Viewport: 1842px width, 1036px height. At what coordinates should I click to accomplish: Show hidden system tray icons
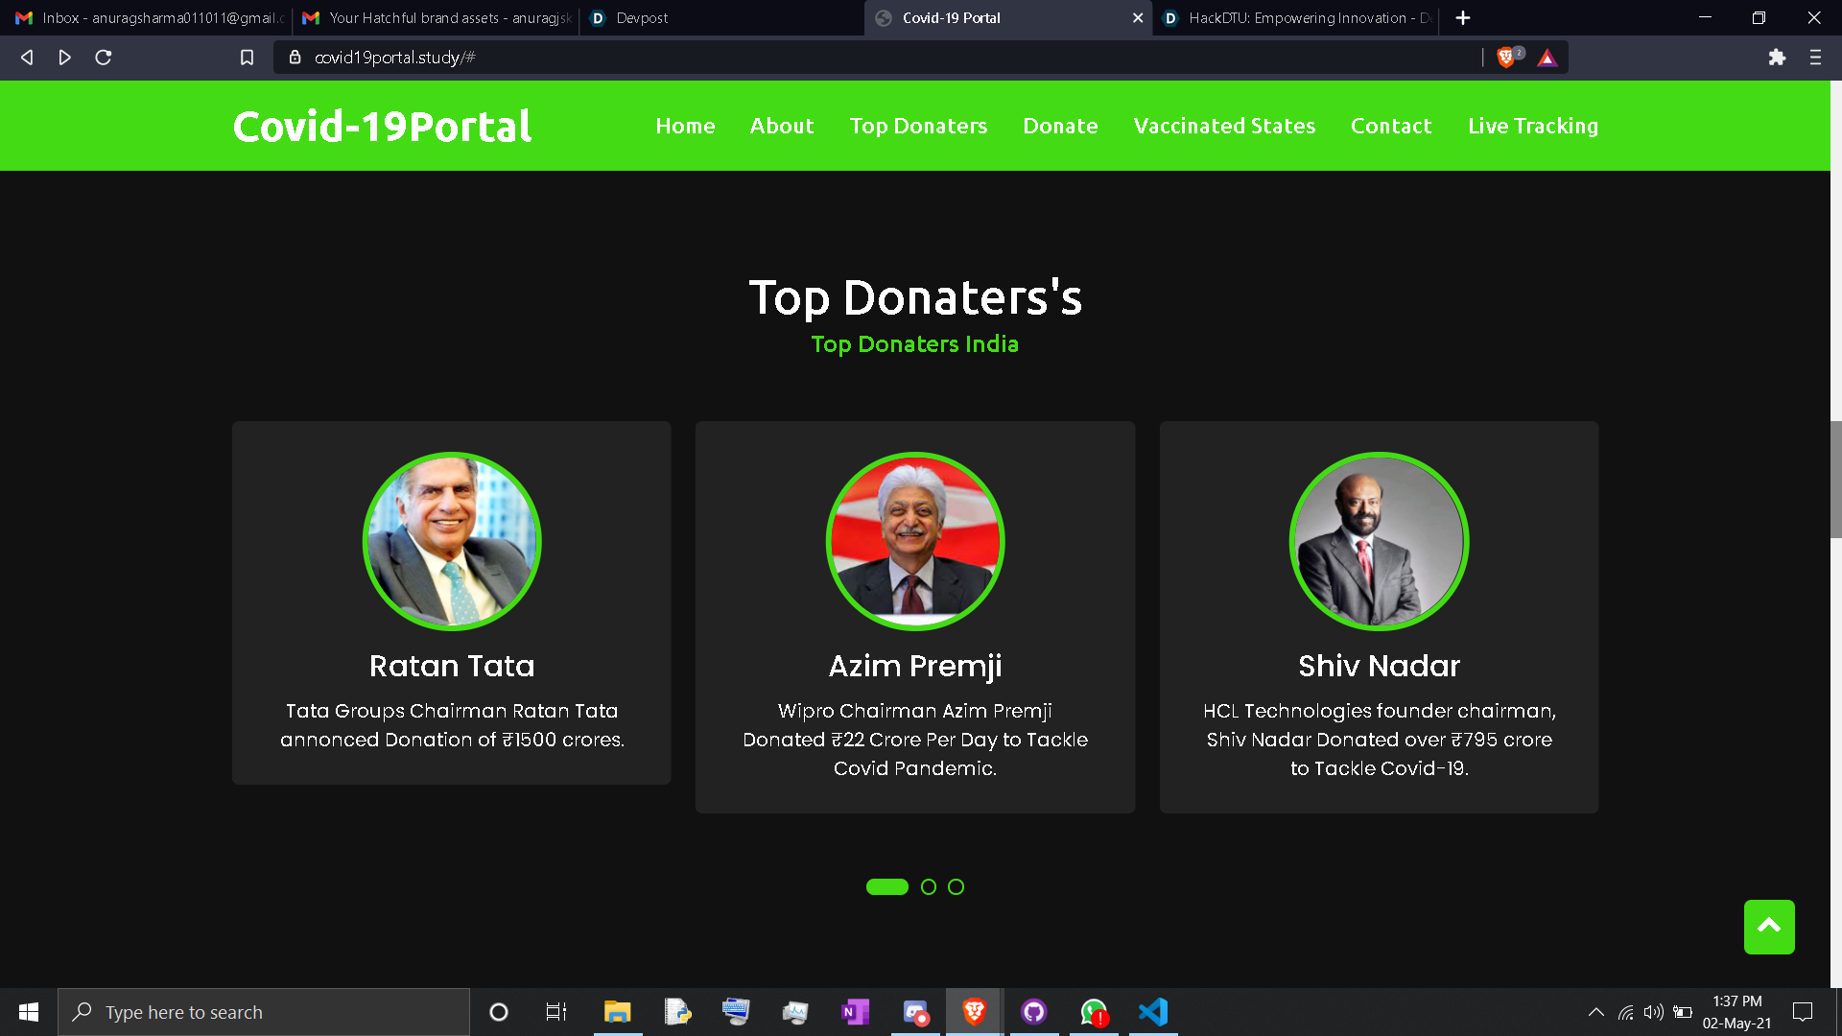point(1595,1012)
